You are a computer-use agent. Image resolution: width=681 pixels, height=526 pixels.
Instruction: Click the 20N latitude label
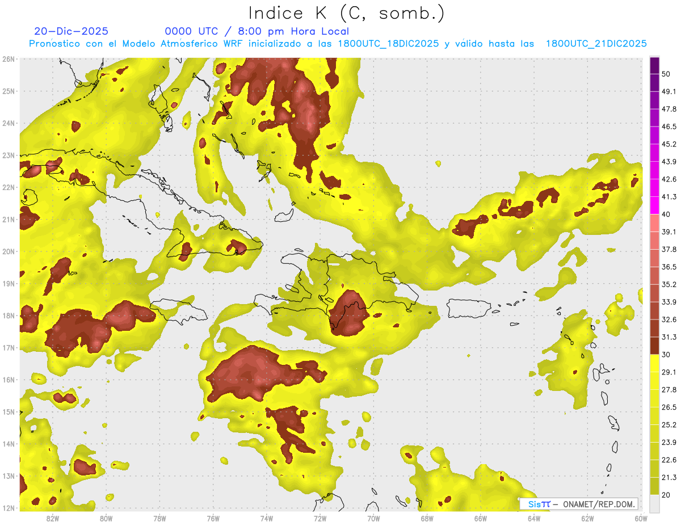click(x=8, y=251)
